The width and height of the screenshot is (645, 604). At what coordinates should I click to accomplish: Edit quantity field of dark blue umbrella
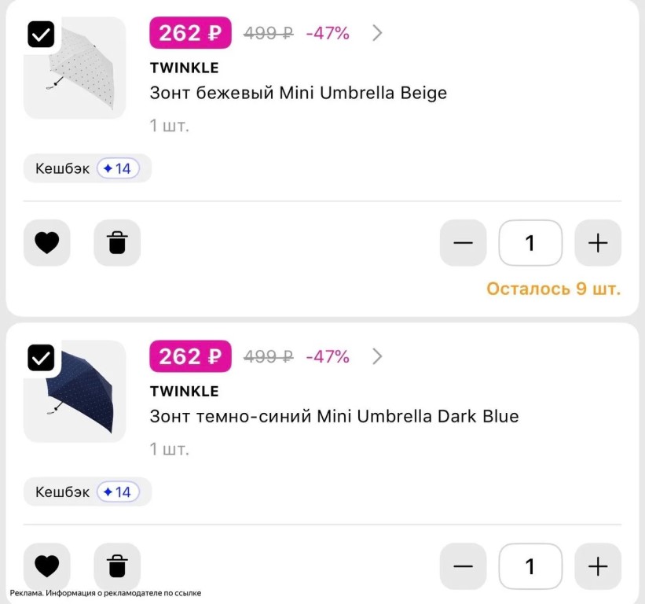530,566
